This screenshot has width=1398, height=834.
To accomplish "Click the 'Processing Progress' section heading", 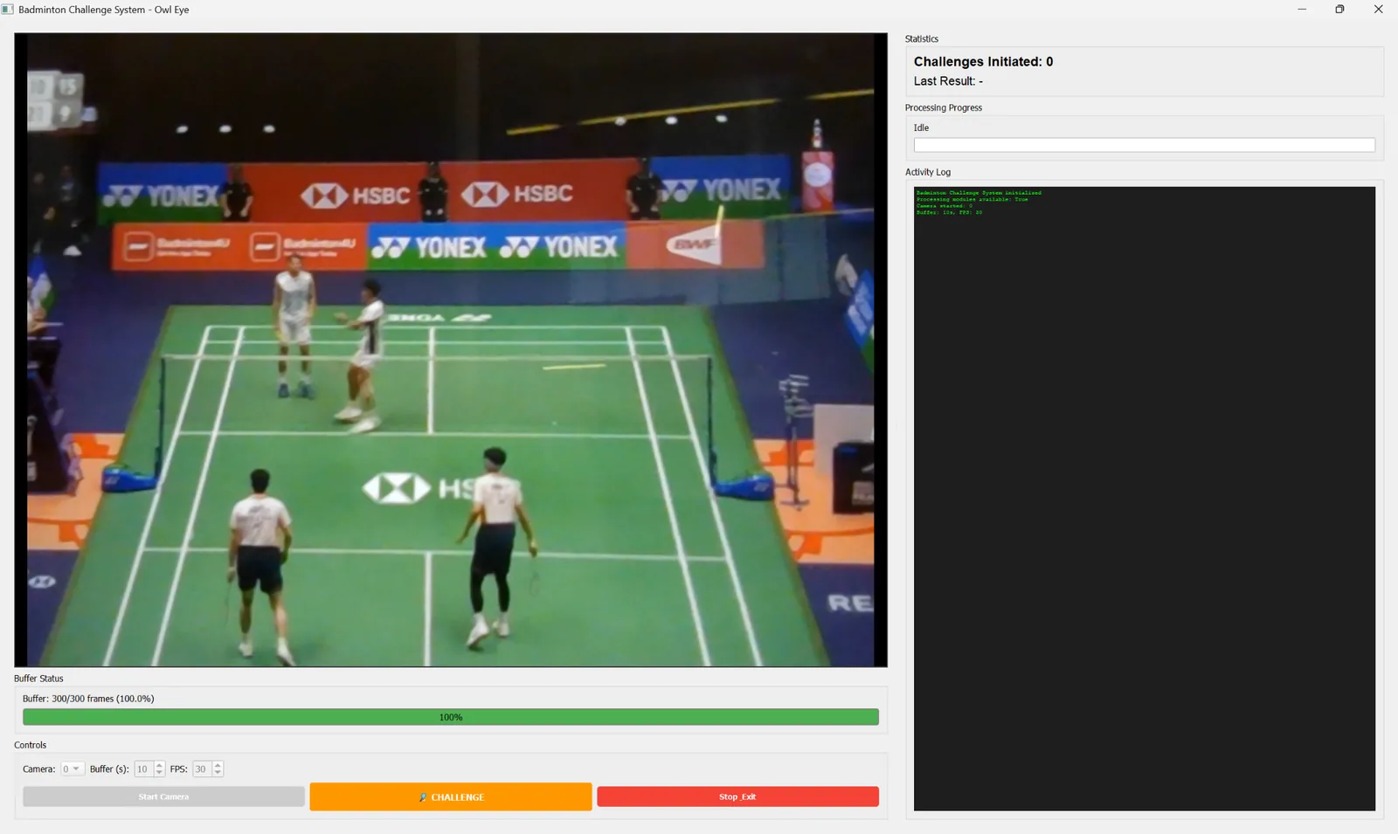I will tap(944, 107).
